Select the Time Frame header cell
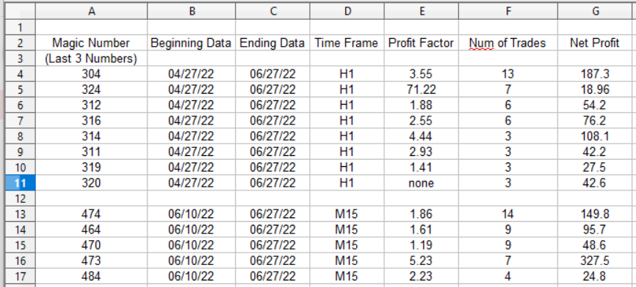The image size is (636, 287). click(x=347, y=43)
